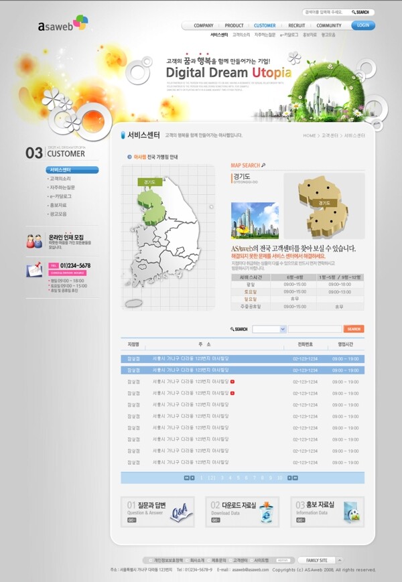Click 제휴문의 footer link
402x582 pixels.
pos(218,560)
